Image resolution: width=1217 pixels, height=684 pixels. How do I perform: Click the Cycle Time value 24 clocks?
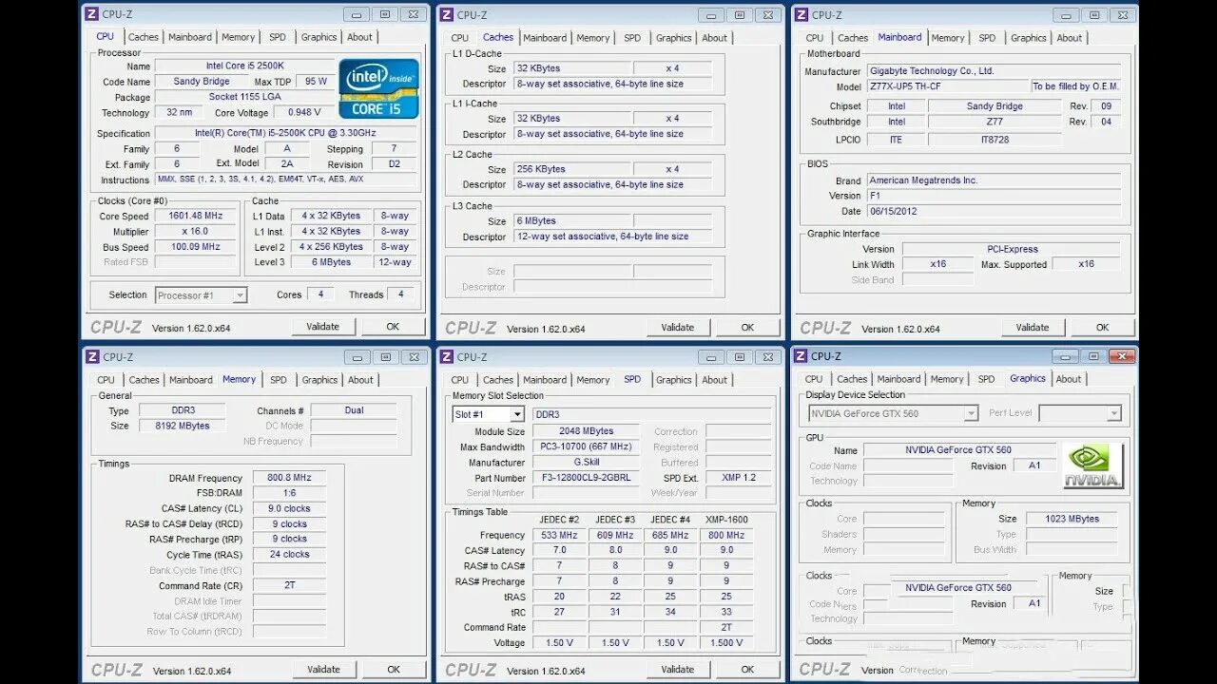click(x=289, y=555)
